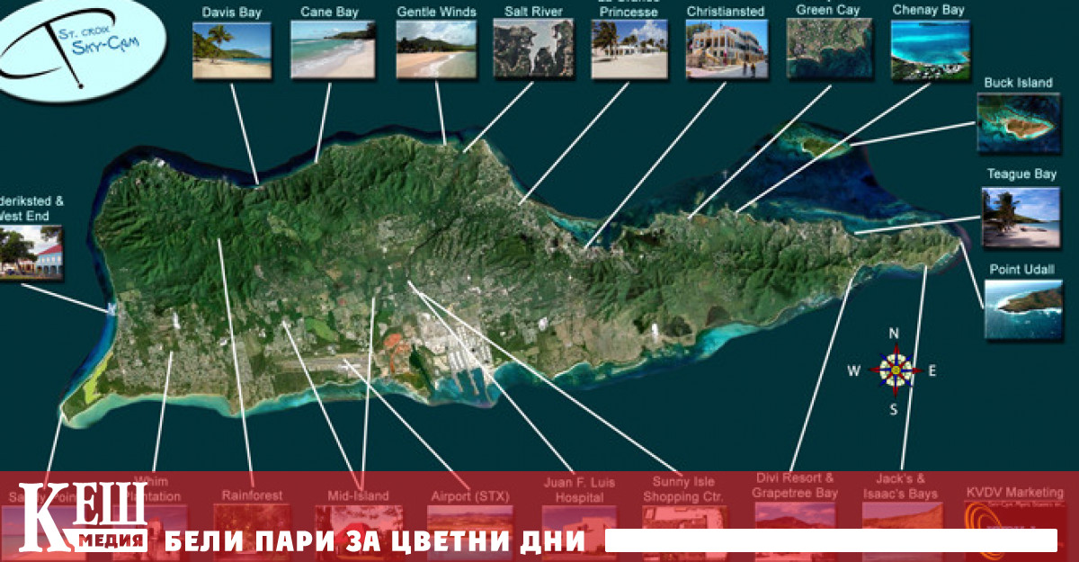The image size is (1079, 562).
Task: Open the Frederiksted & West End image
Action: (31, 252)
